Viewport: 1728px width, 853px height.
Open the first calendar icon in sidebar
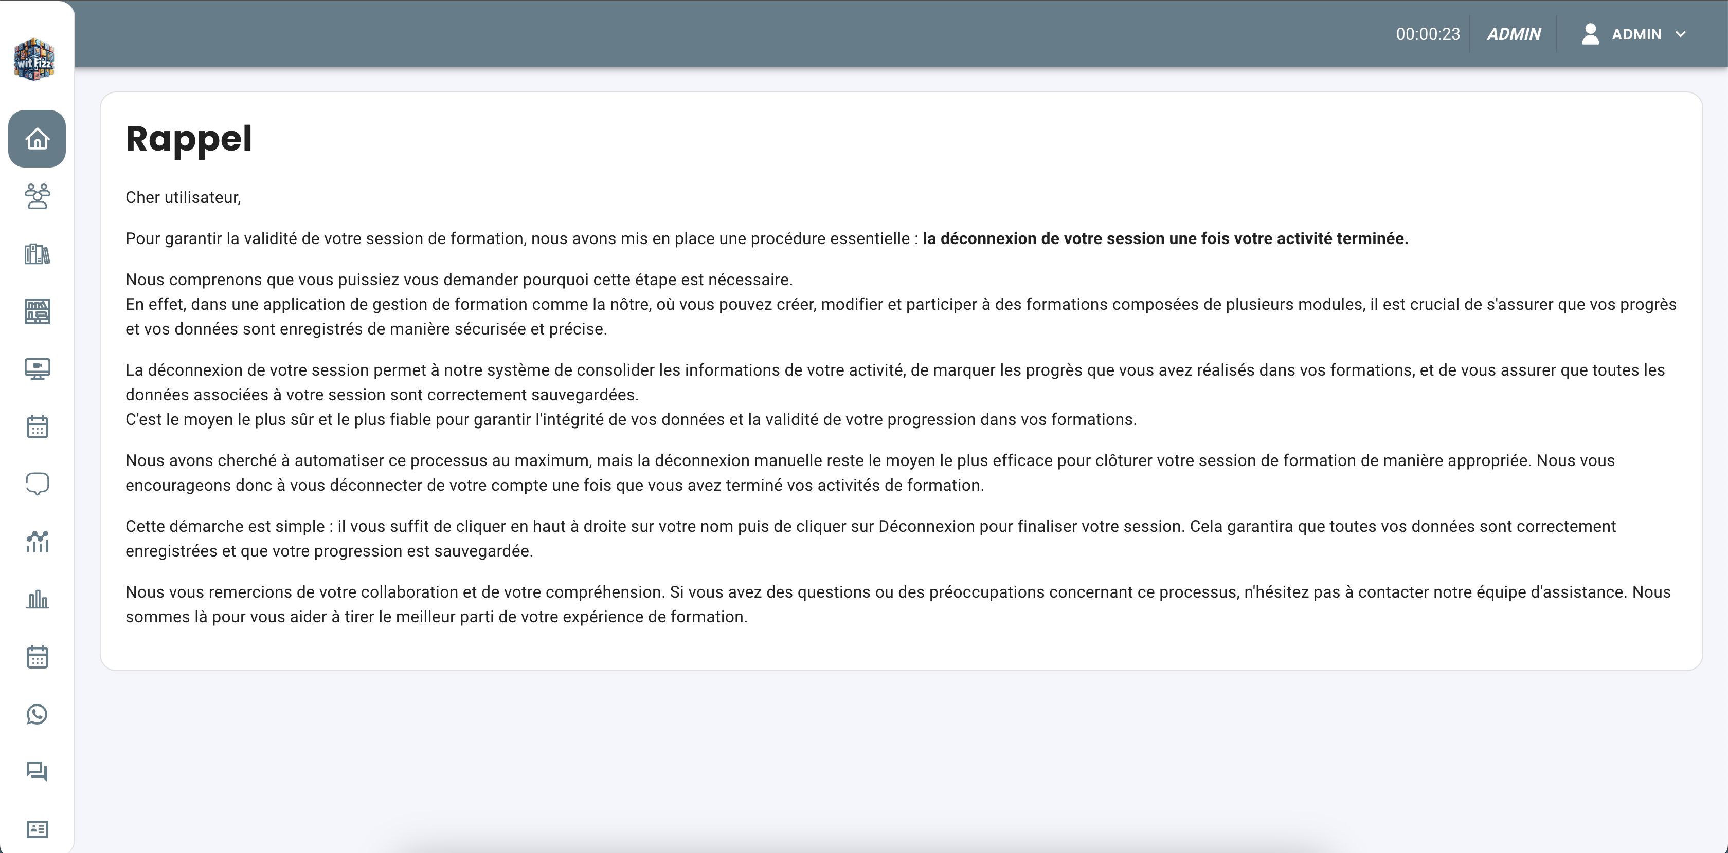(x=37, y=426)
